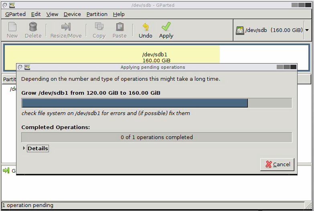This screenshot has width=314, height=211.
Task: Apply all operations with green checkmark
Action: [x=166, y=27]
